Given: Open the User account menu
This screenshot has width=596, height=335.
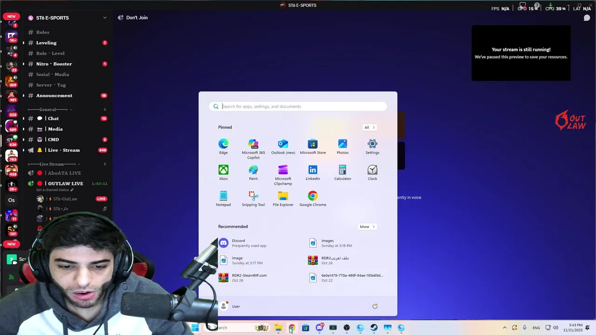Looking at the screenshot, I should [230, 306].
